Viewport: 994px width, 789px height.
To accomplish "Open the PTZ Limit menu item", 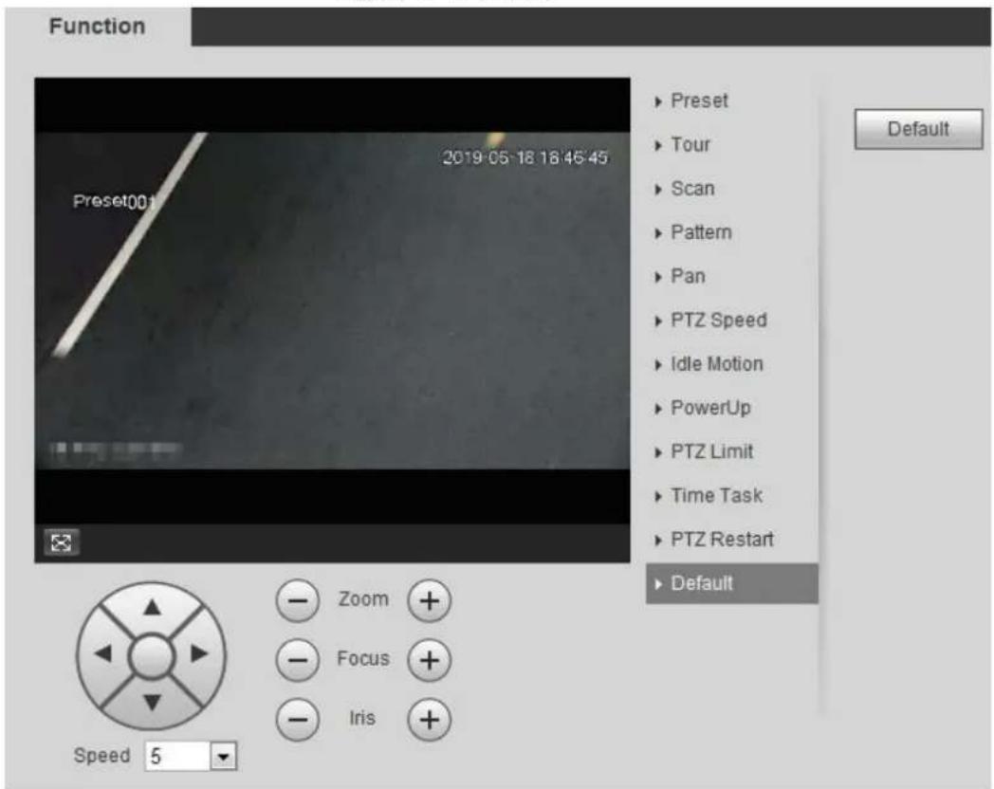I will [x=731, y=451].
